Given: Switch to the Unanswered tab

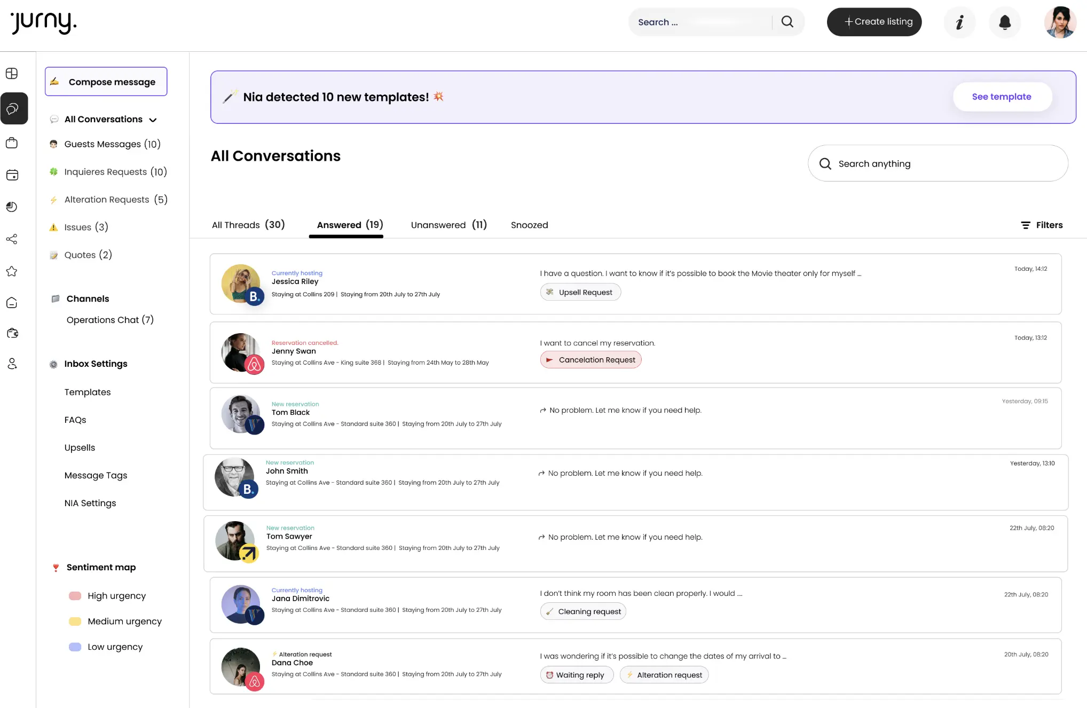Looking at the screenshot, I should pyautogui.click(x=448, y=225).
